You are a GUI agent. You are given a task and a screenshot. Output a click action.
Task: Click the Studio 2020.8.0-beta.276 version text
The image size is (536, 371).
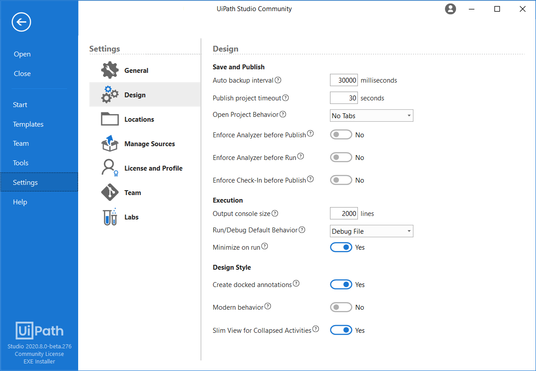[x=40, y=347]
